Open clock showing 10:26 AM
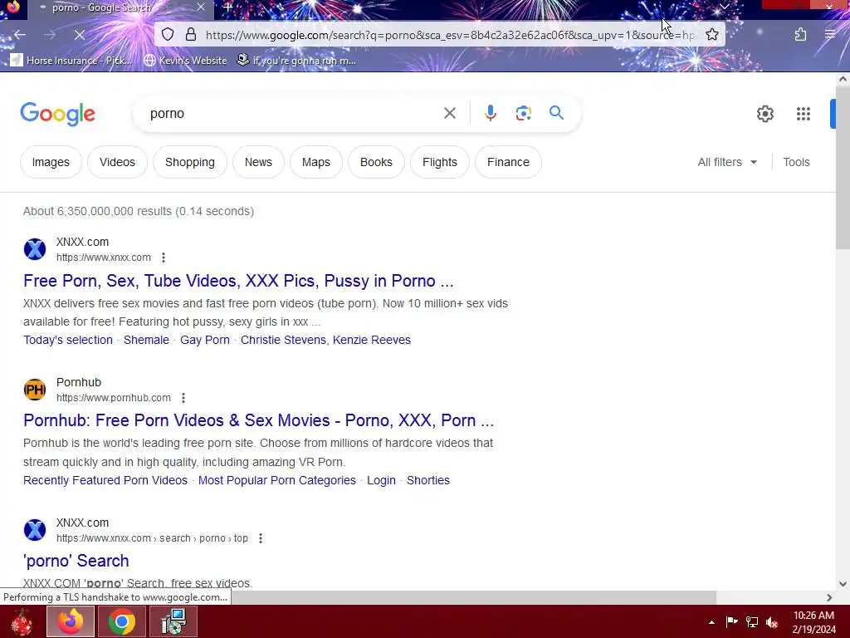The height and width of the screenshot is (638, 850). point(813,622)
